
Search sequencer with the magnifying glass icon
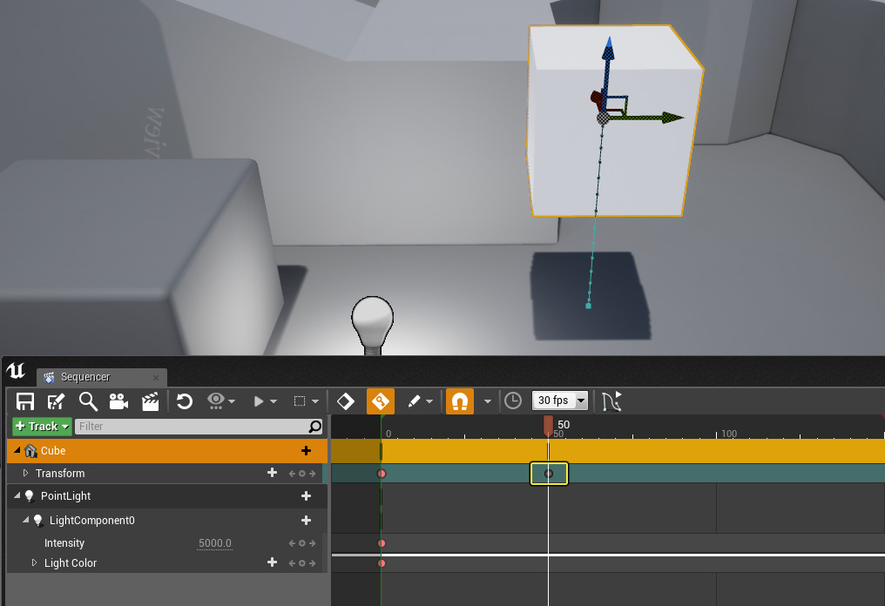click(87, 401)
